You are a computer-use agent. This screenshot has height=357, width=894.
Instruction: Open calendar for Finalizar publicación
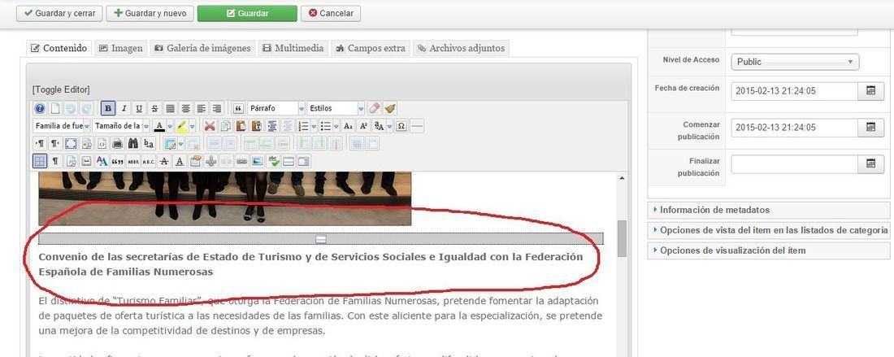[x=870, y=164]
